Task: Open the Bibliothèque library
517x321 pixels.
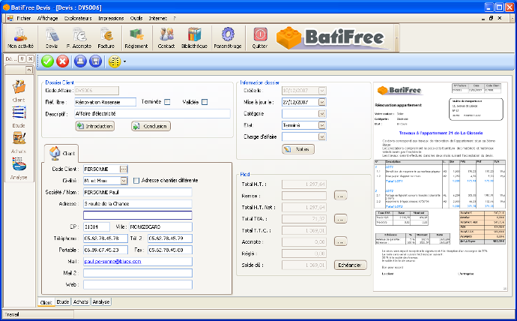Action: pyautogui.click(x=194, y=36)
